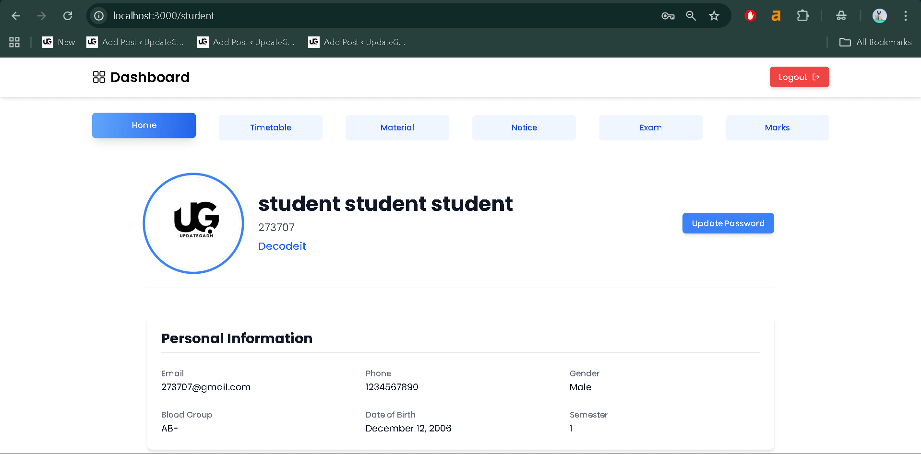
Task: Open the ad blocker extension icon
Action: (x=750, y=15)
